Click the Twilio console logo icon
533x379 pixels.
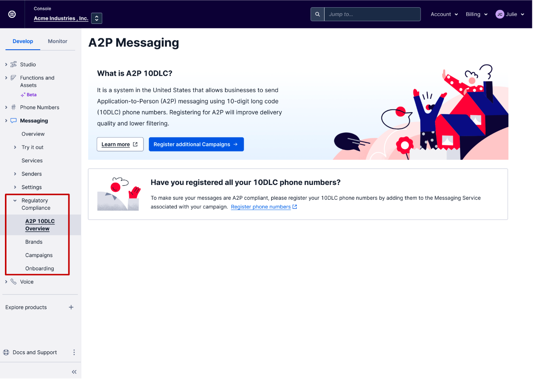click(12, 14)
